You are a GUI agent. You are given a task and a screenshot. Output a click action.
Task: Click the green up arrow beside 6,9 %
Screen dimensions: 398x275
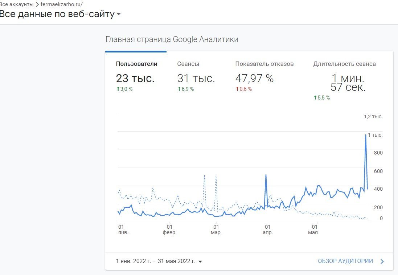coord(179,89)
